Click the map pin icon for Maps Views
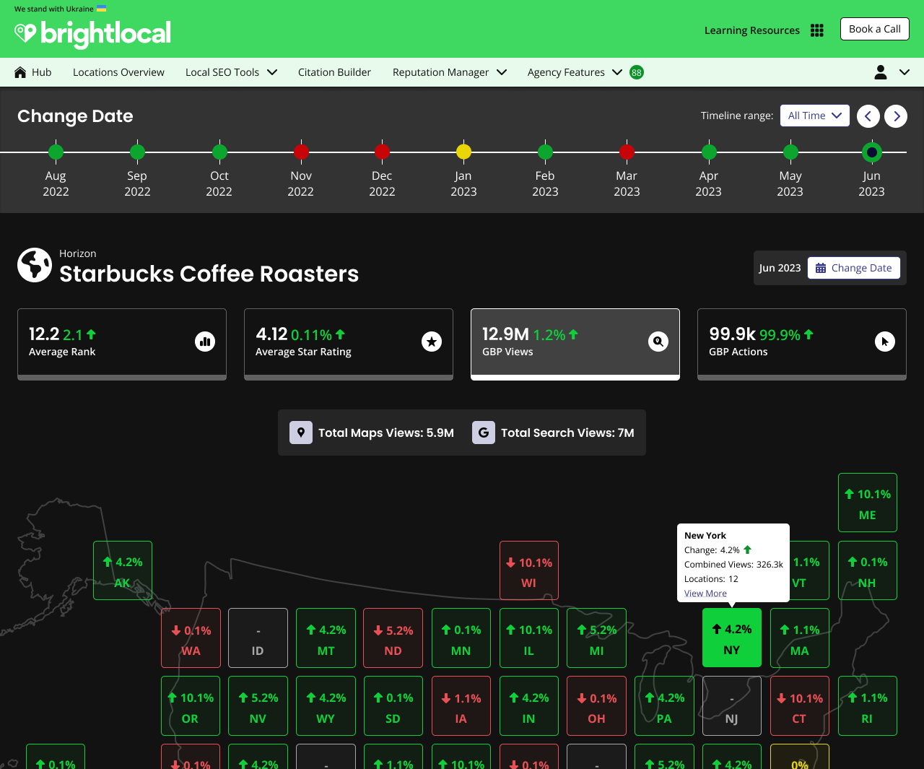 pos(301,433)
